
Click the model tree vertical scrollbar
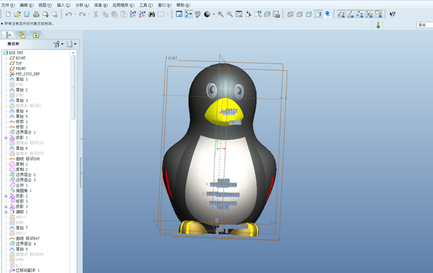pos(74,87)
